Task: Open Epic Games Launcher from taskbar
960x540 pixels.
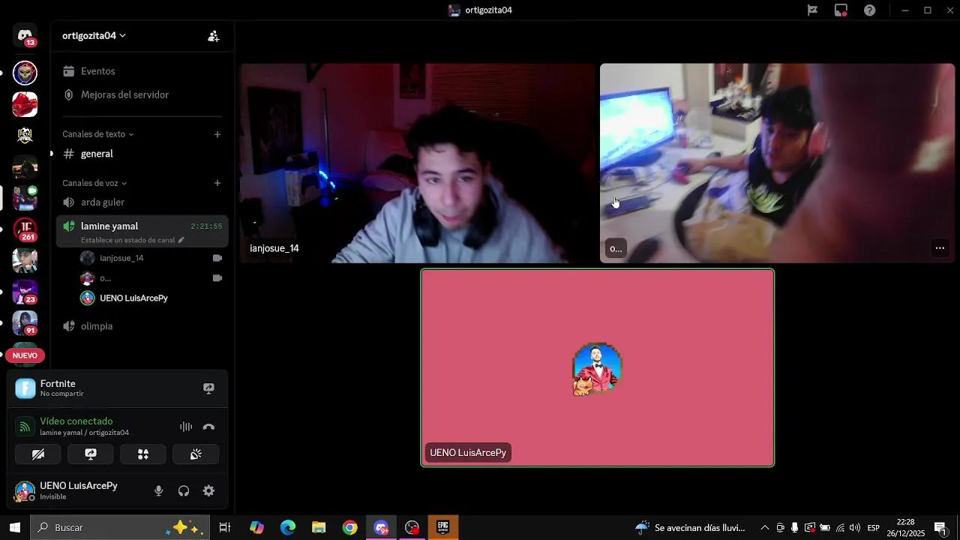Action: [443, 527]
